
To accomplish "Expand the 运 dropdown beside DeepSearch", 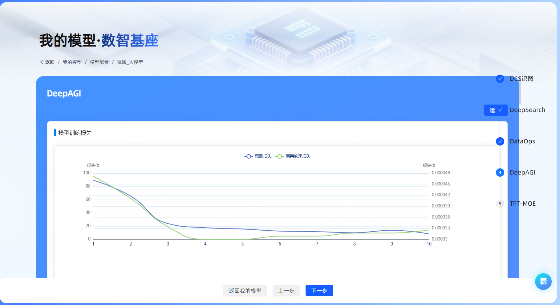I will coord(496,110).
